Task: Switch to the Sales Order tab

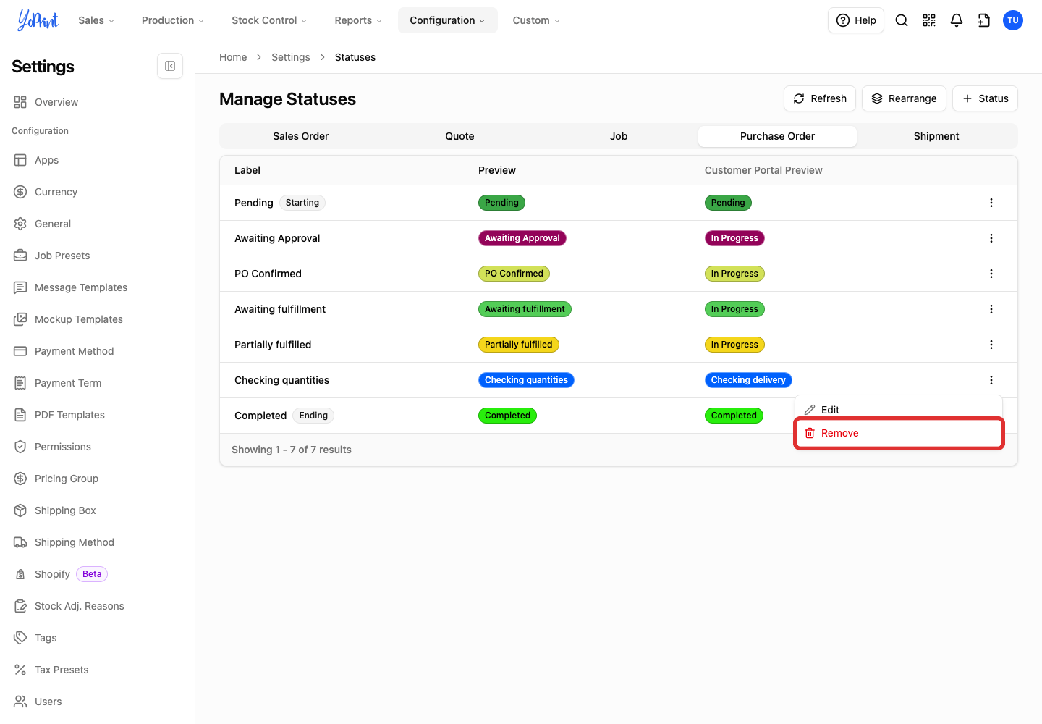Action: point(301,136)
